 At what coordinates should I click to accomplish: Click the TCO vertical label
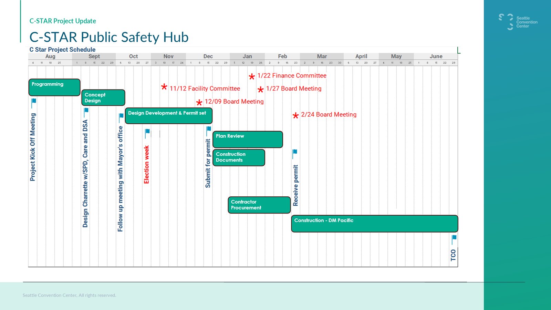[453, 255]
